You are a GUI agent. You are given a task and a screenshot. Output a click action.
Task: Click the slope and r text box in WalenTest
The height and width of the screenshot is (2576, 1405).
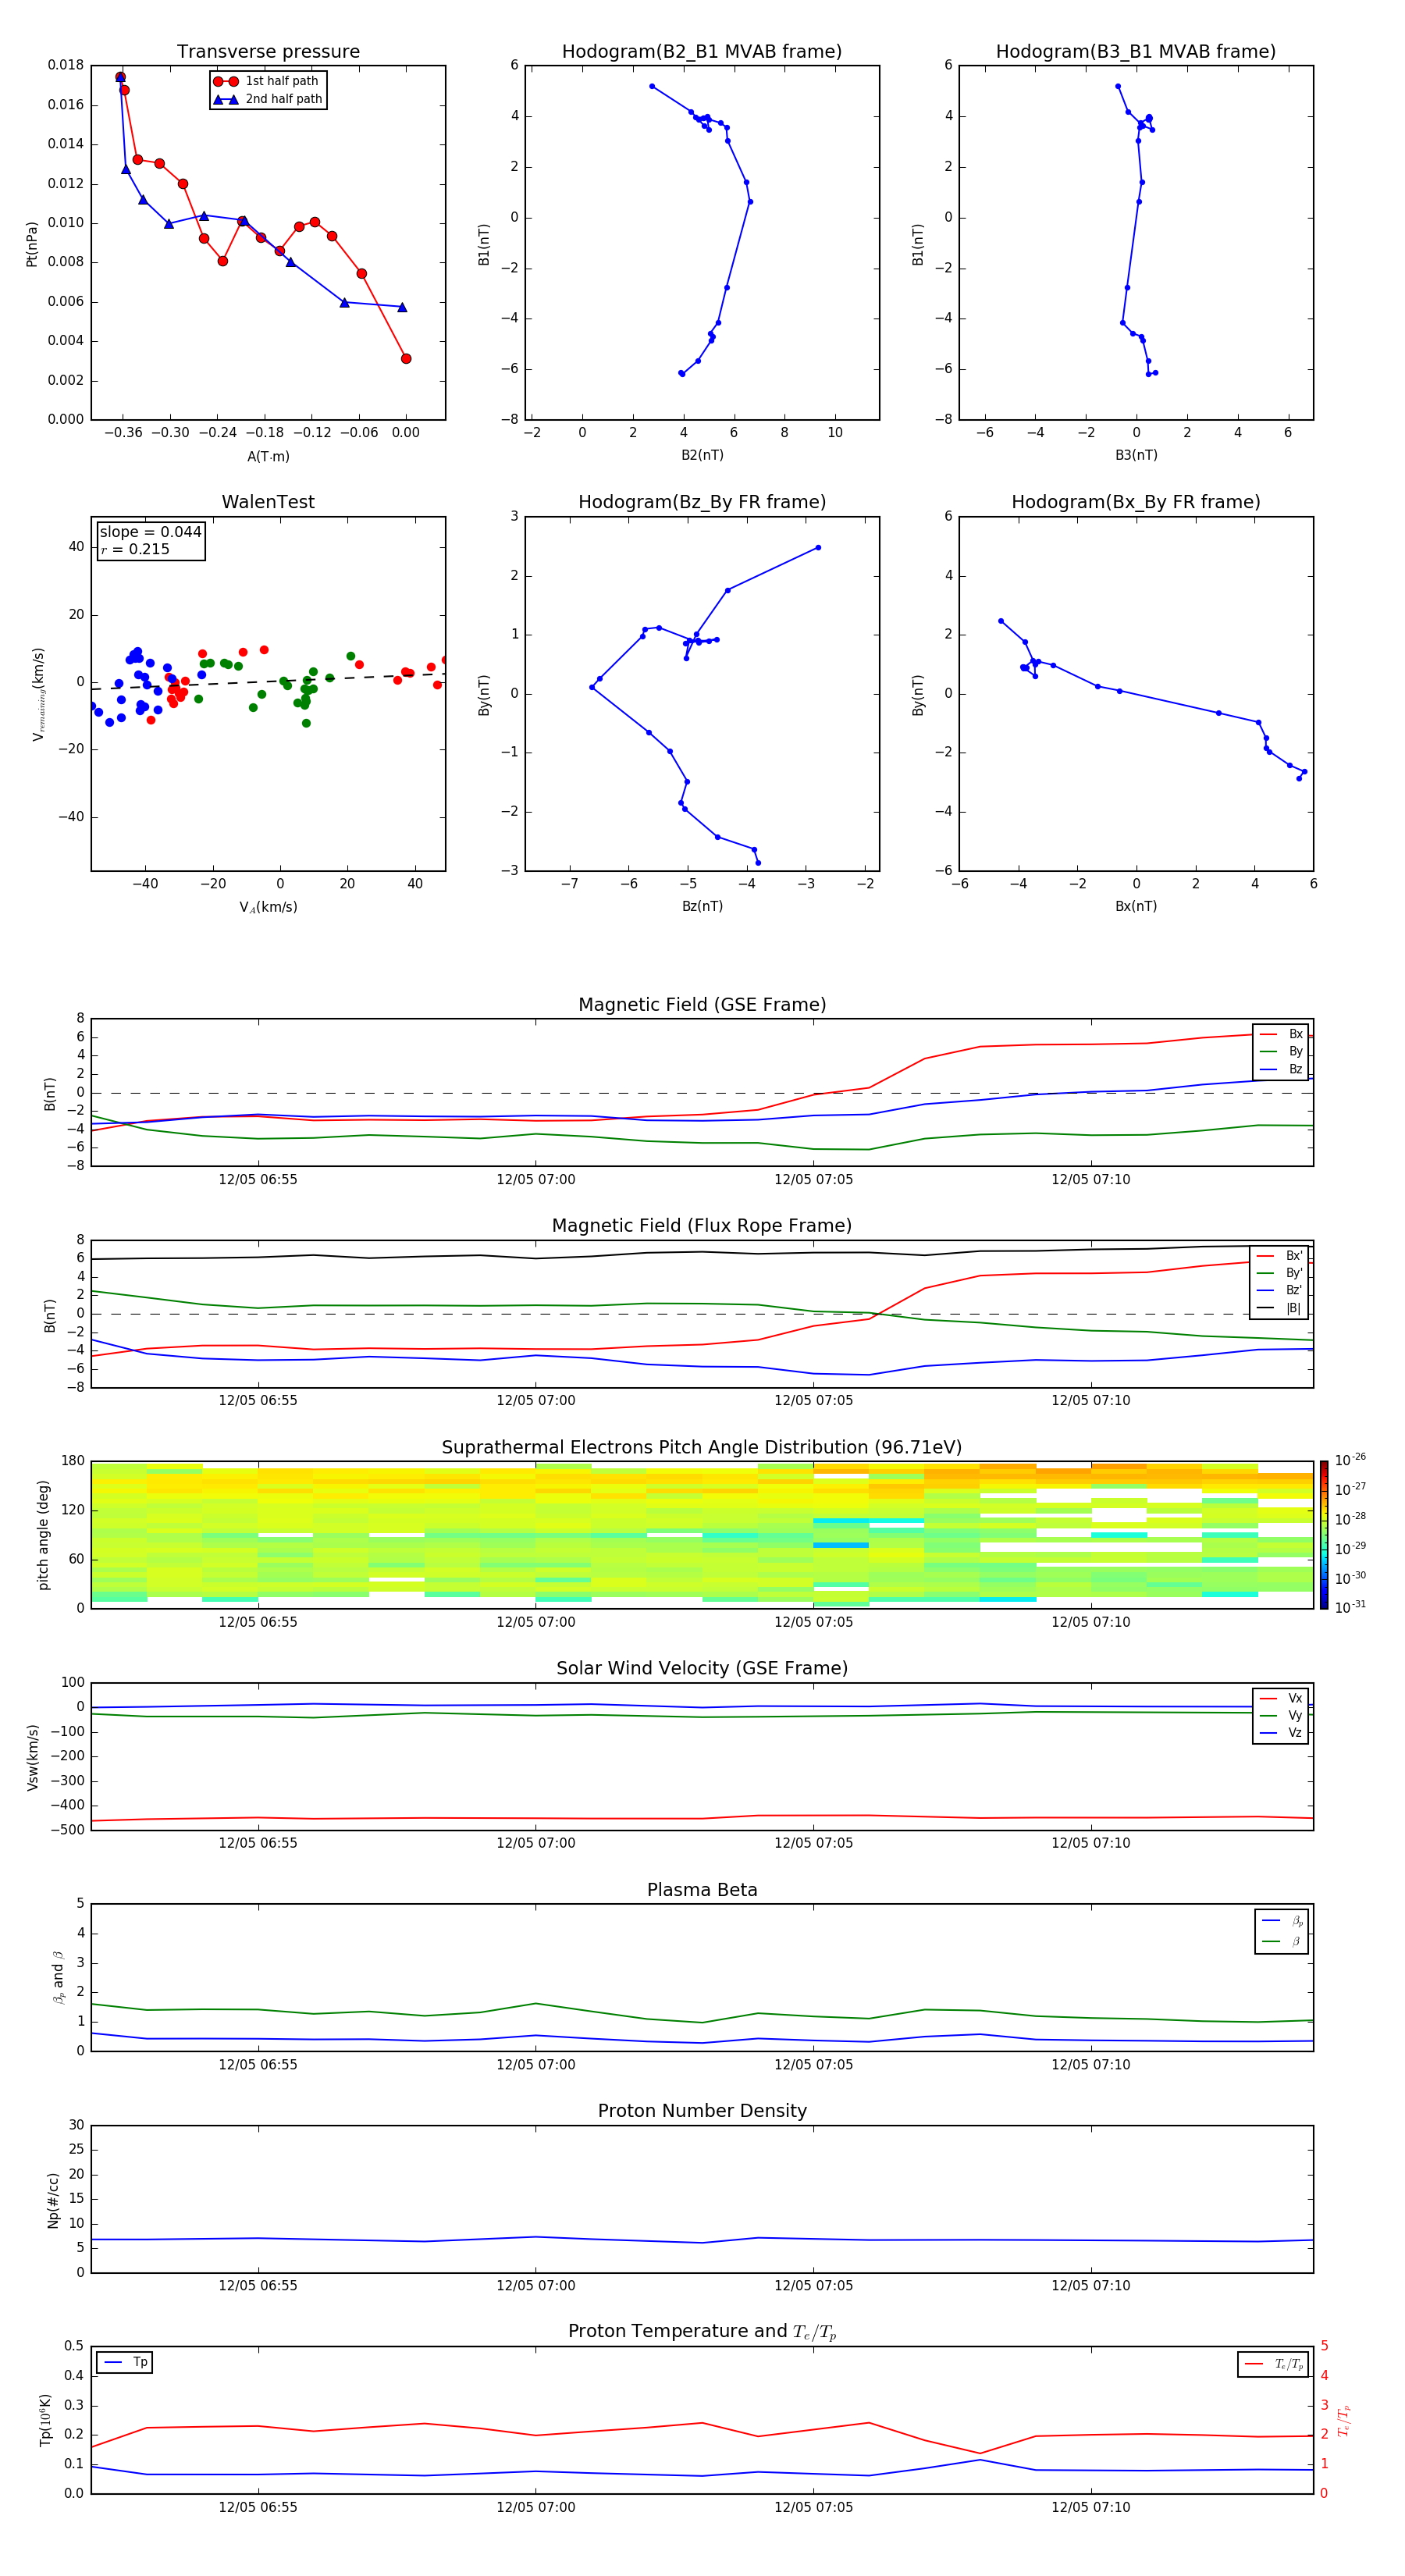click(x=151, y=540)
